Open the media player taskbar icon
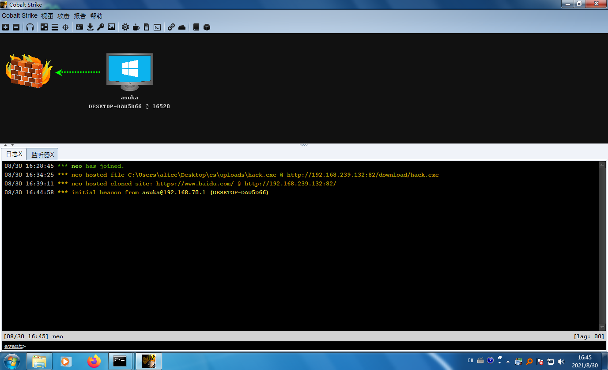This screenshot has height=370, width=608. click(x=66, y=361)
